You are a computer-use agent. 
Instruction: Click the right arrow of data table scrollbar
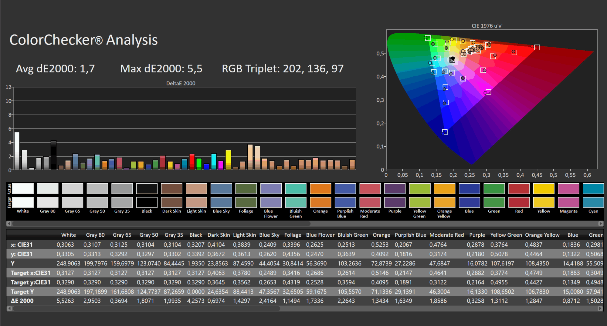pos(600,308)
